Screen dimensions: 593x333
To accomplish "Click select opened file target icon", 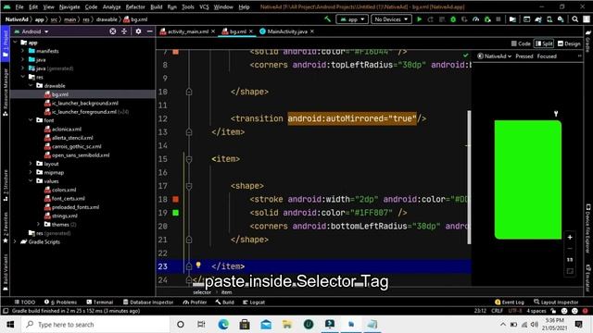I will point(113,31).
